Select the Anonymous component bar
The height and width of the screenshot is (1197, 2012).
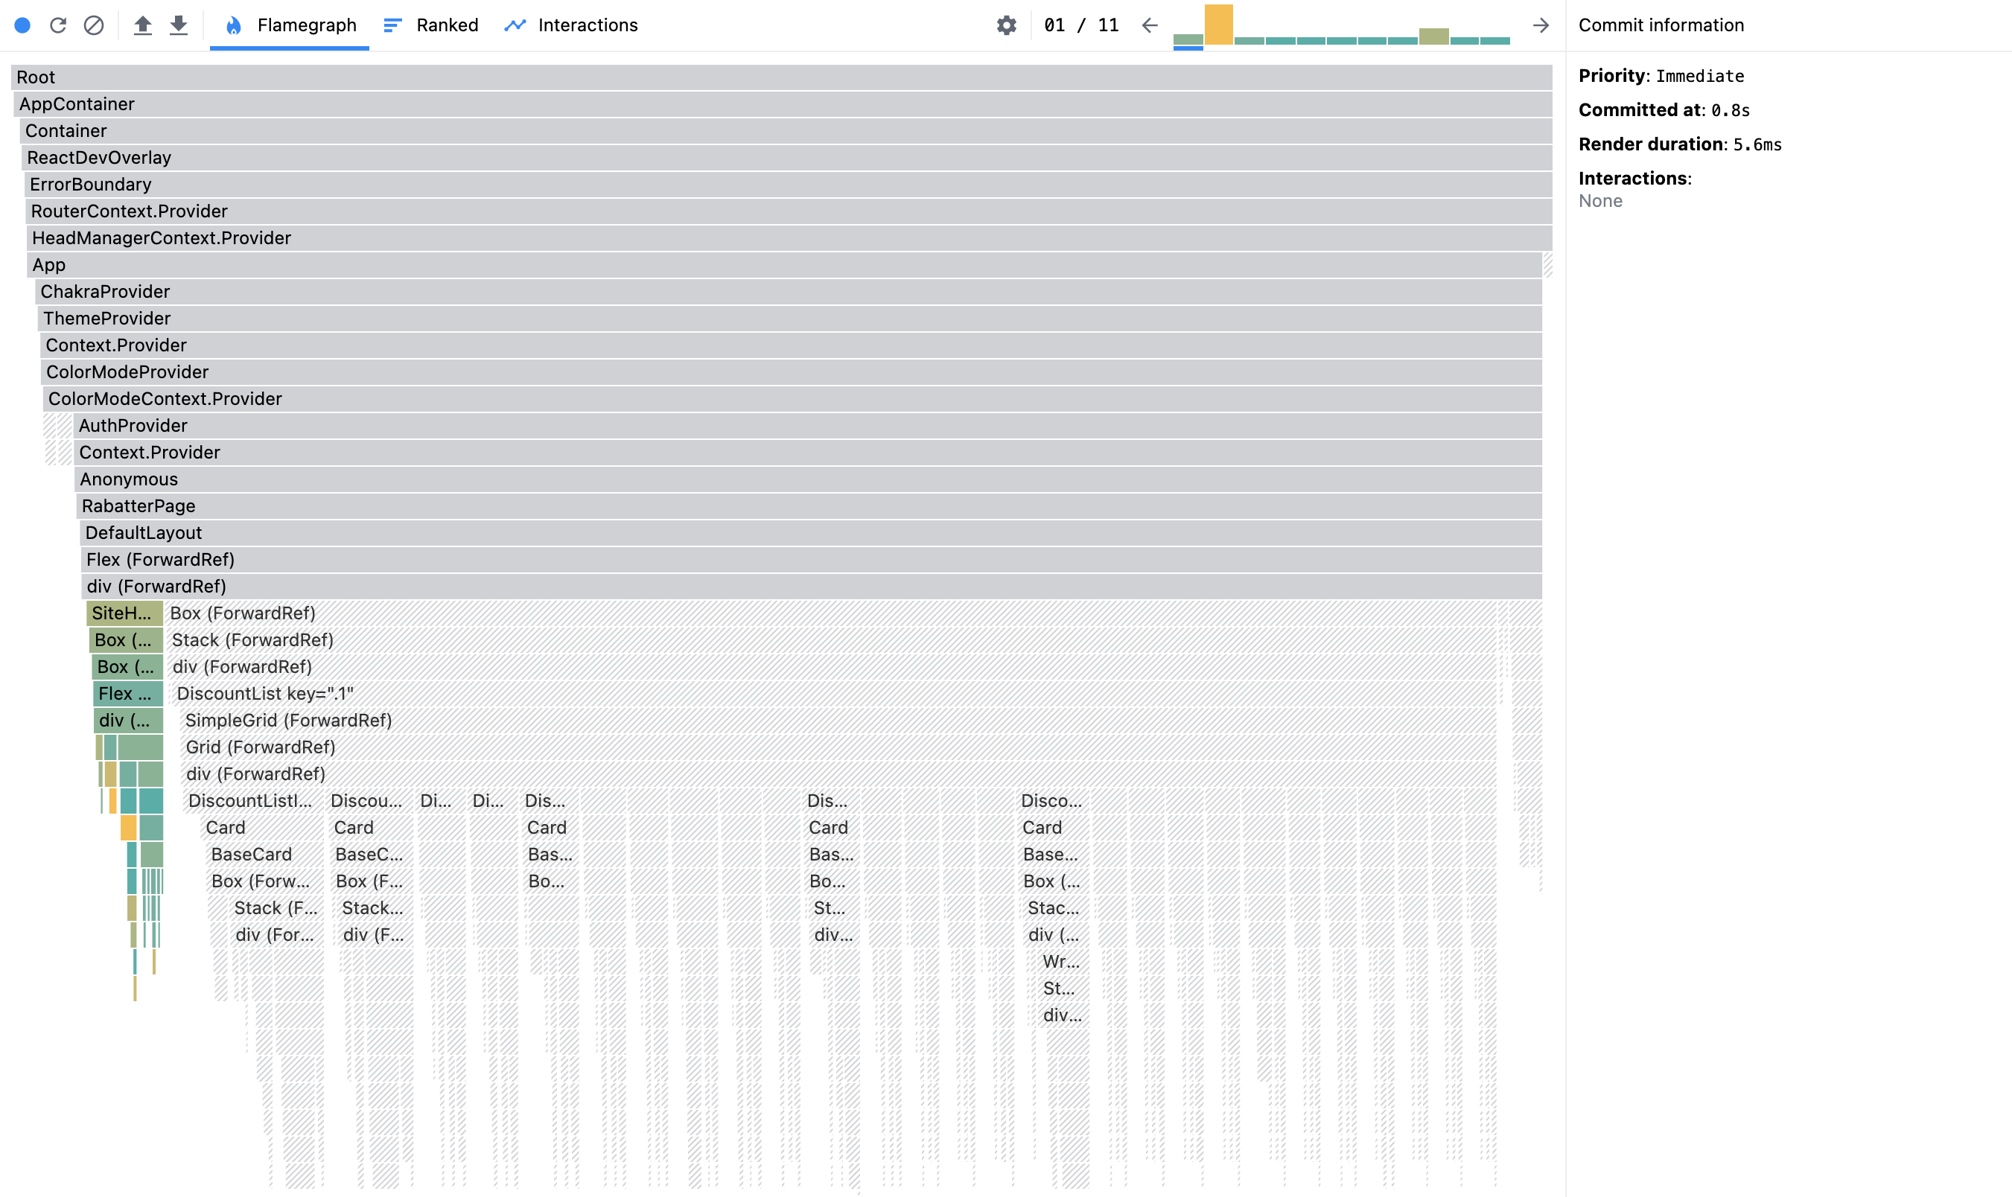(x=809, y=479)
